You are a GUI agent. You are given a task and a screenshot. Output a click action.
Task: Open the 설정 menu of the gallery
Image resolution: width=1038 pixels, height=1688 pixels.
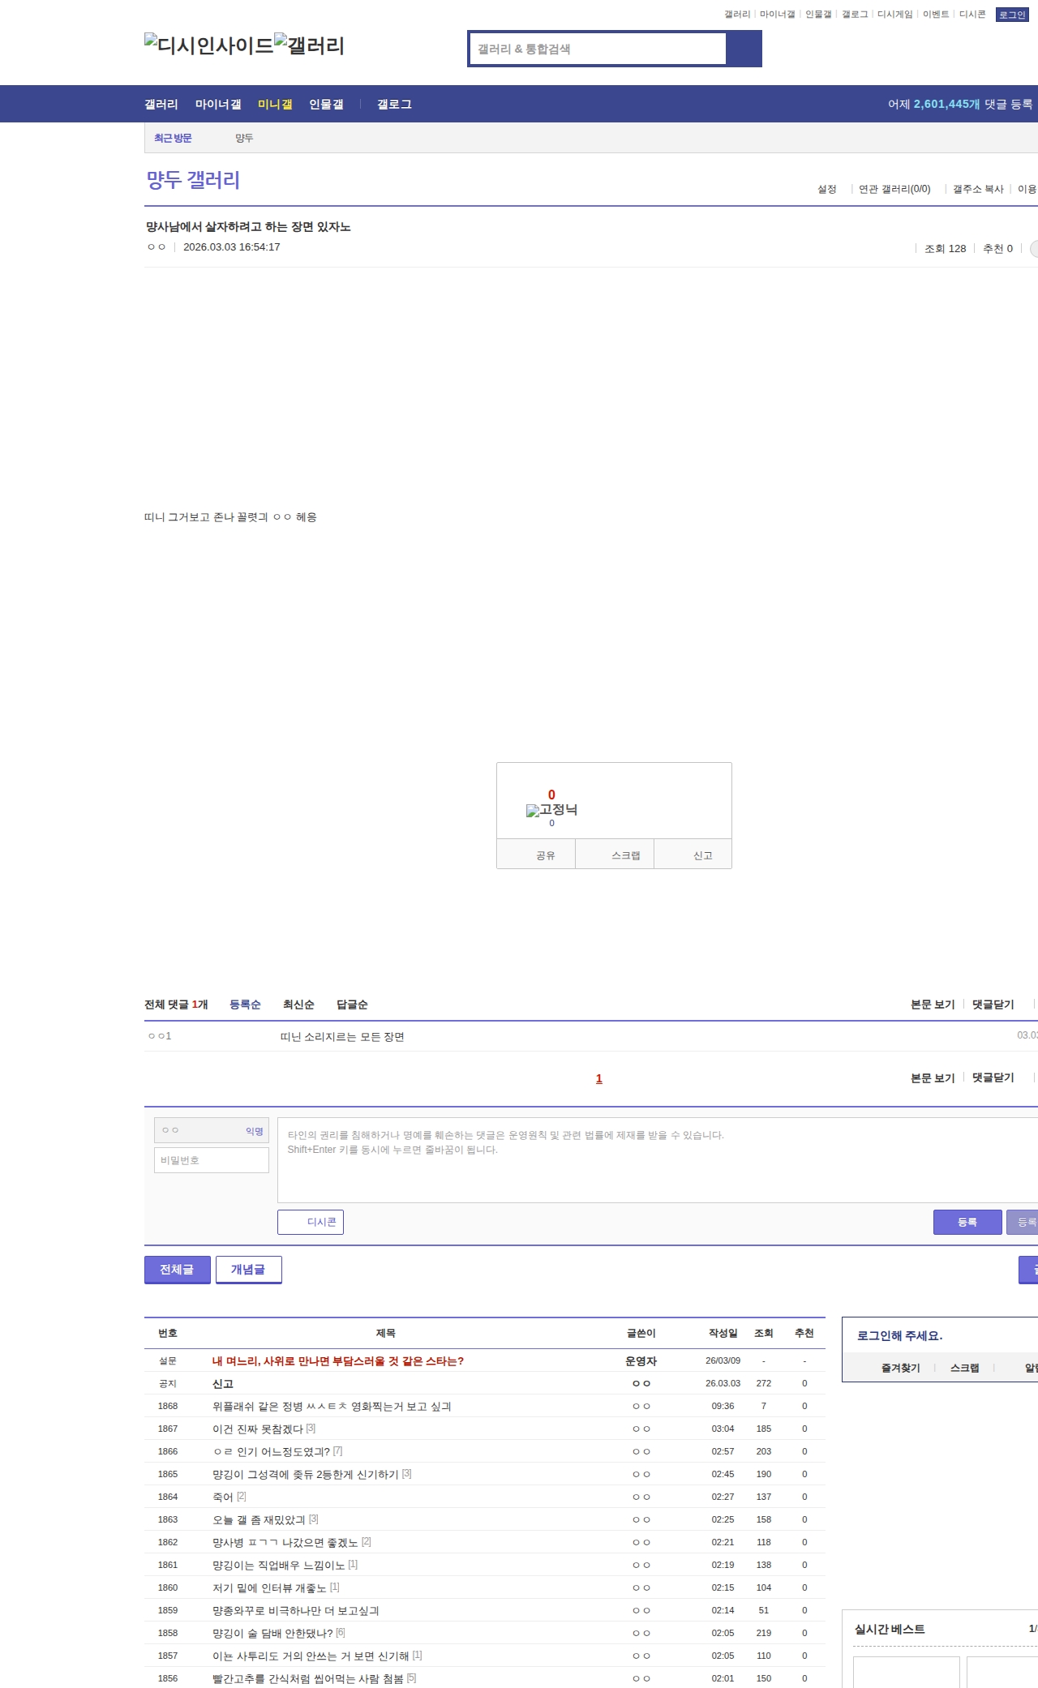(826, 189)
